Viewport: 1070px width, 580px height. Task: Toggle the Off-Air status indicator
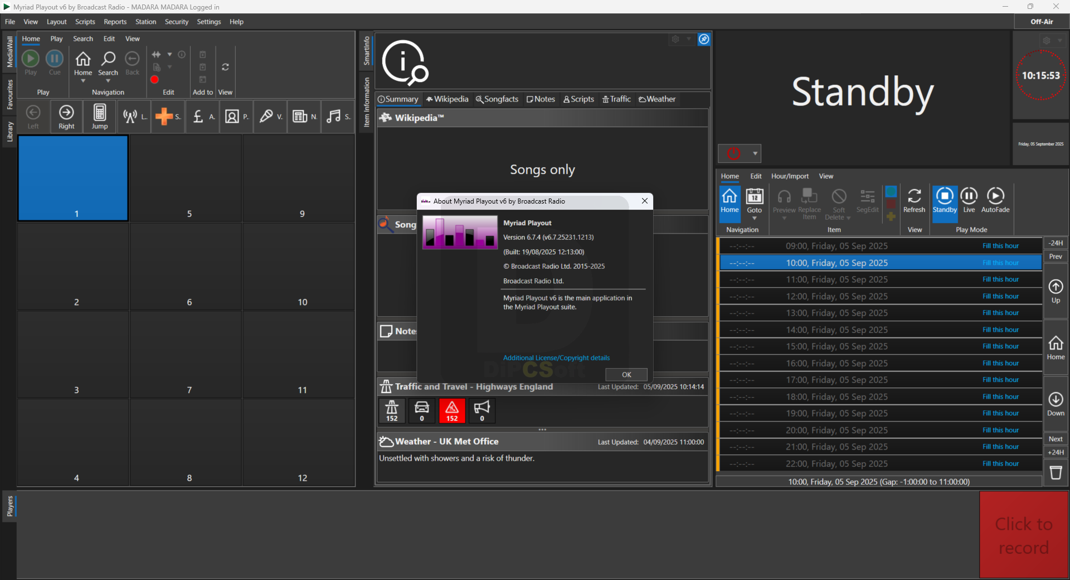click(1042, 22)
